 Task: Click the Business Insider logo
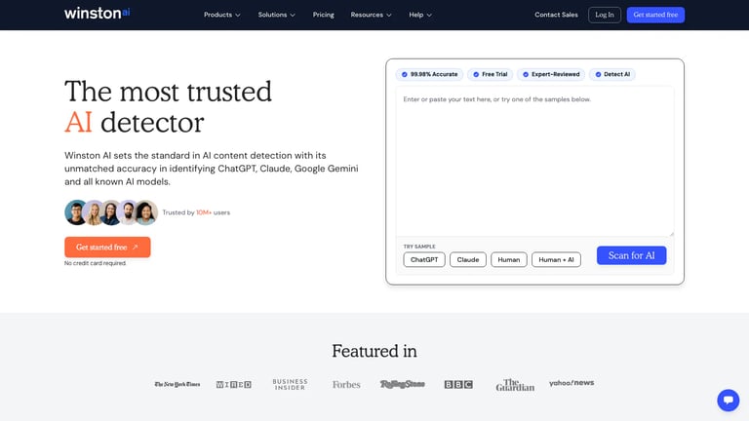coord(290,384)
